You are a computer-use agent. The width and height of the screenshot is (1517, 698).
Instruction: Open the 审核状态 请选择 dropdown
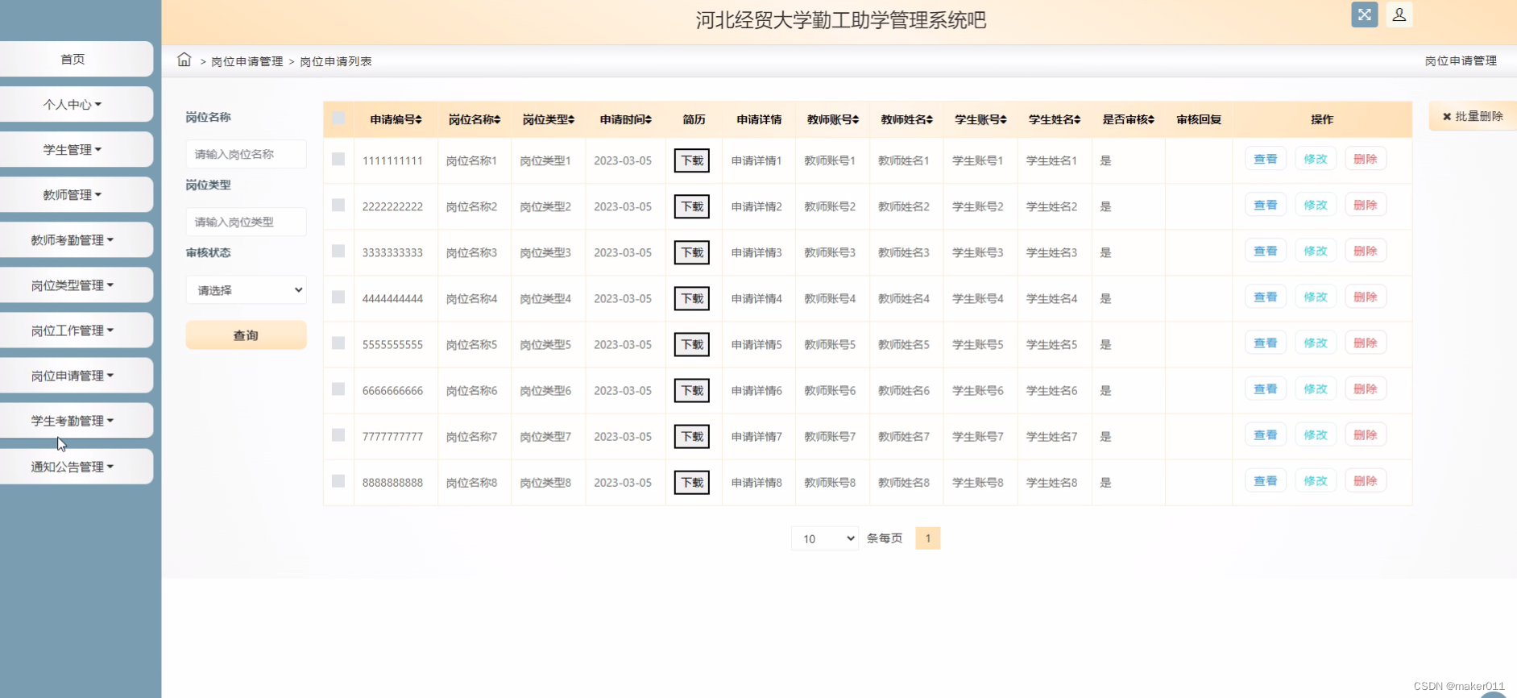(246, 290)
